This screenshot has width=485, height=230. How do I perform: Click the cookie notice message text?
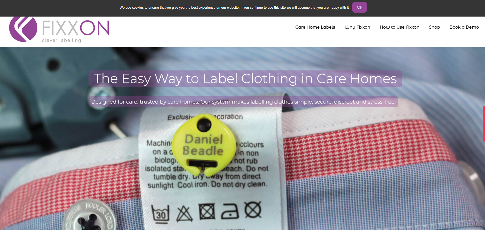(234, 7)
